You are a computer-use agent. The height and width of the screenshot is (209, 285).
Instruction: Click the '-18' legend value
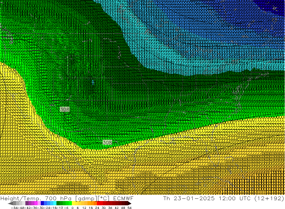(x=53, y=208)
